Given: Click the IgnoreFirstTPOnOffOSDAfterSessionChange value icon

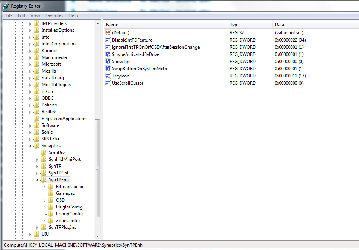Looking at the screenshot, I should (x=108, y=47).
